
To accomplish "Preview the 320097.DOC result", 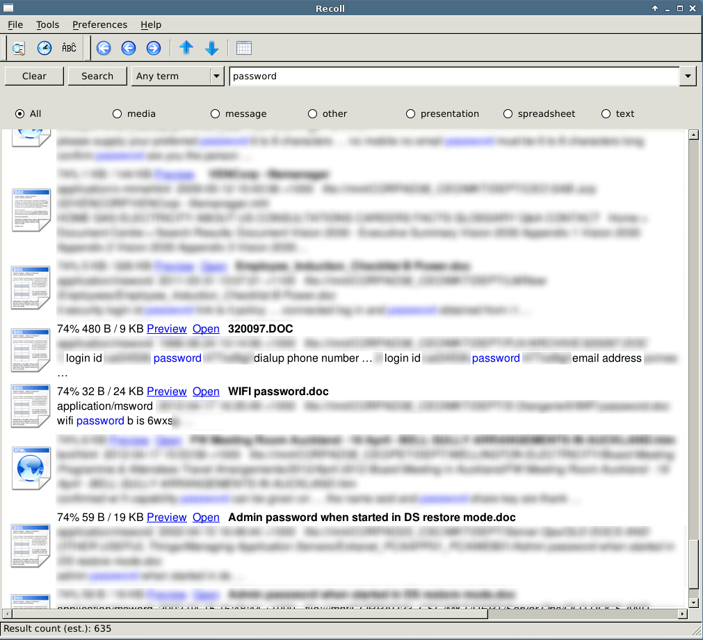I will [x=167, y=329].
